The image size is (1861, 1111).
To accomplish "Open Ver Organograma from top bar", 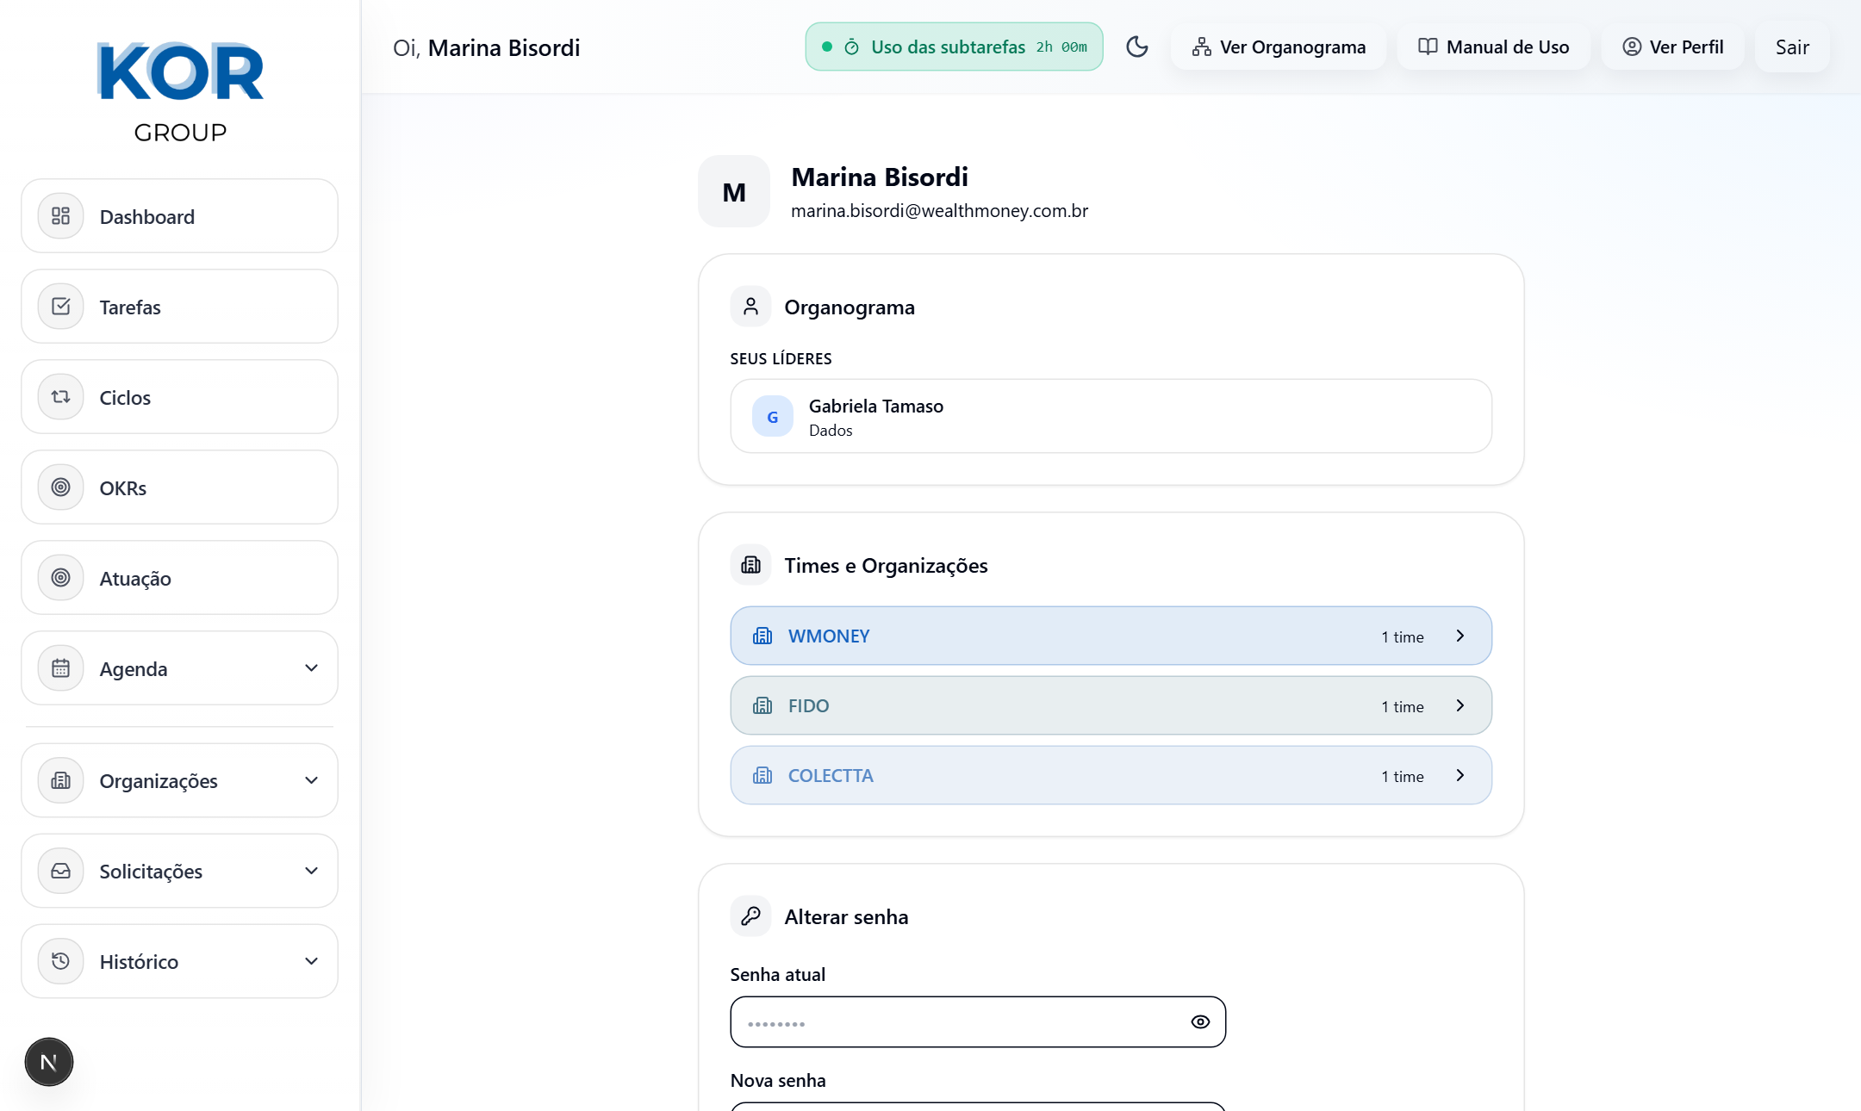I will pos(1279,47).
